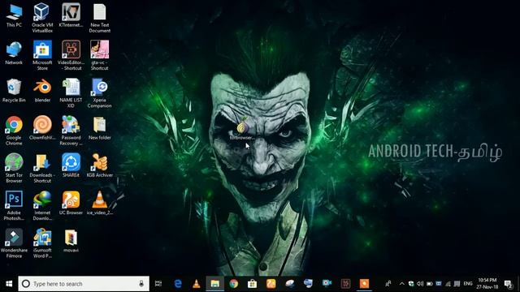The image size is (520, 292).
Task: Select the Downloads - Shortcut icon
Action: (42, 168)
